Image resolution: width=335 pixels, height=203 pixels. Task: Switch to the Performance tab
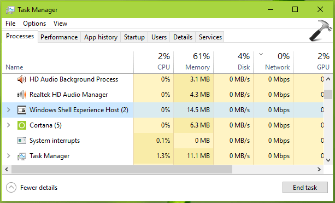[x=59, y=37]
